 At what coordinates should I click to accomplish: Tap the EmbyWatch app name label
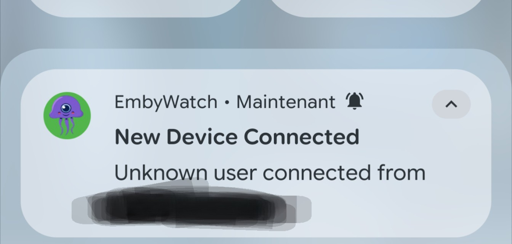166,102
